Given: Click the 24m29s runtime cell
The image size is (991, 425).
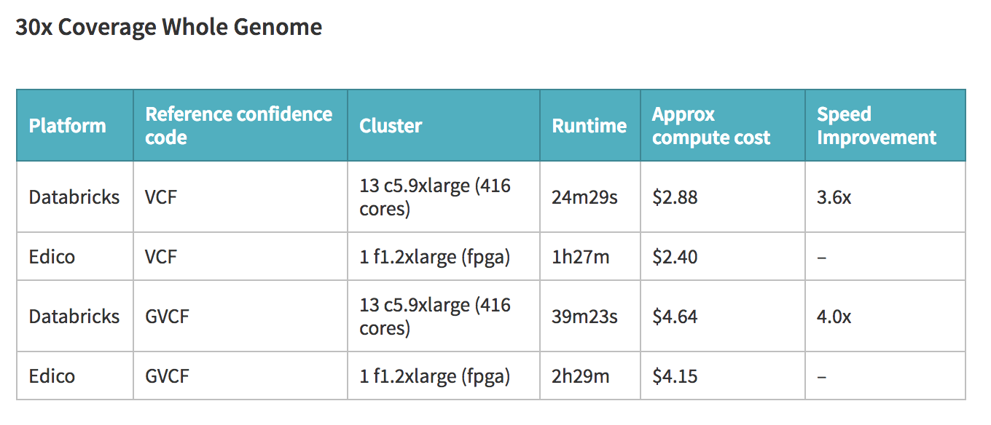Looking at the screenshot, I should pyautogui.click(x=585, y=197).
